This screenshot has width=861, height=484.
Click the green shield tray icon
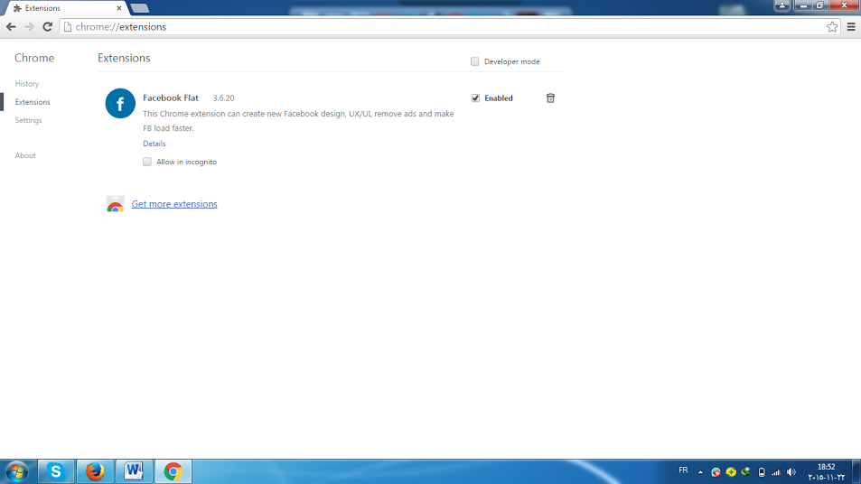point(745,471)
